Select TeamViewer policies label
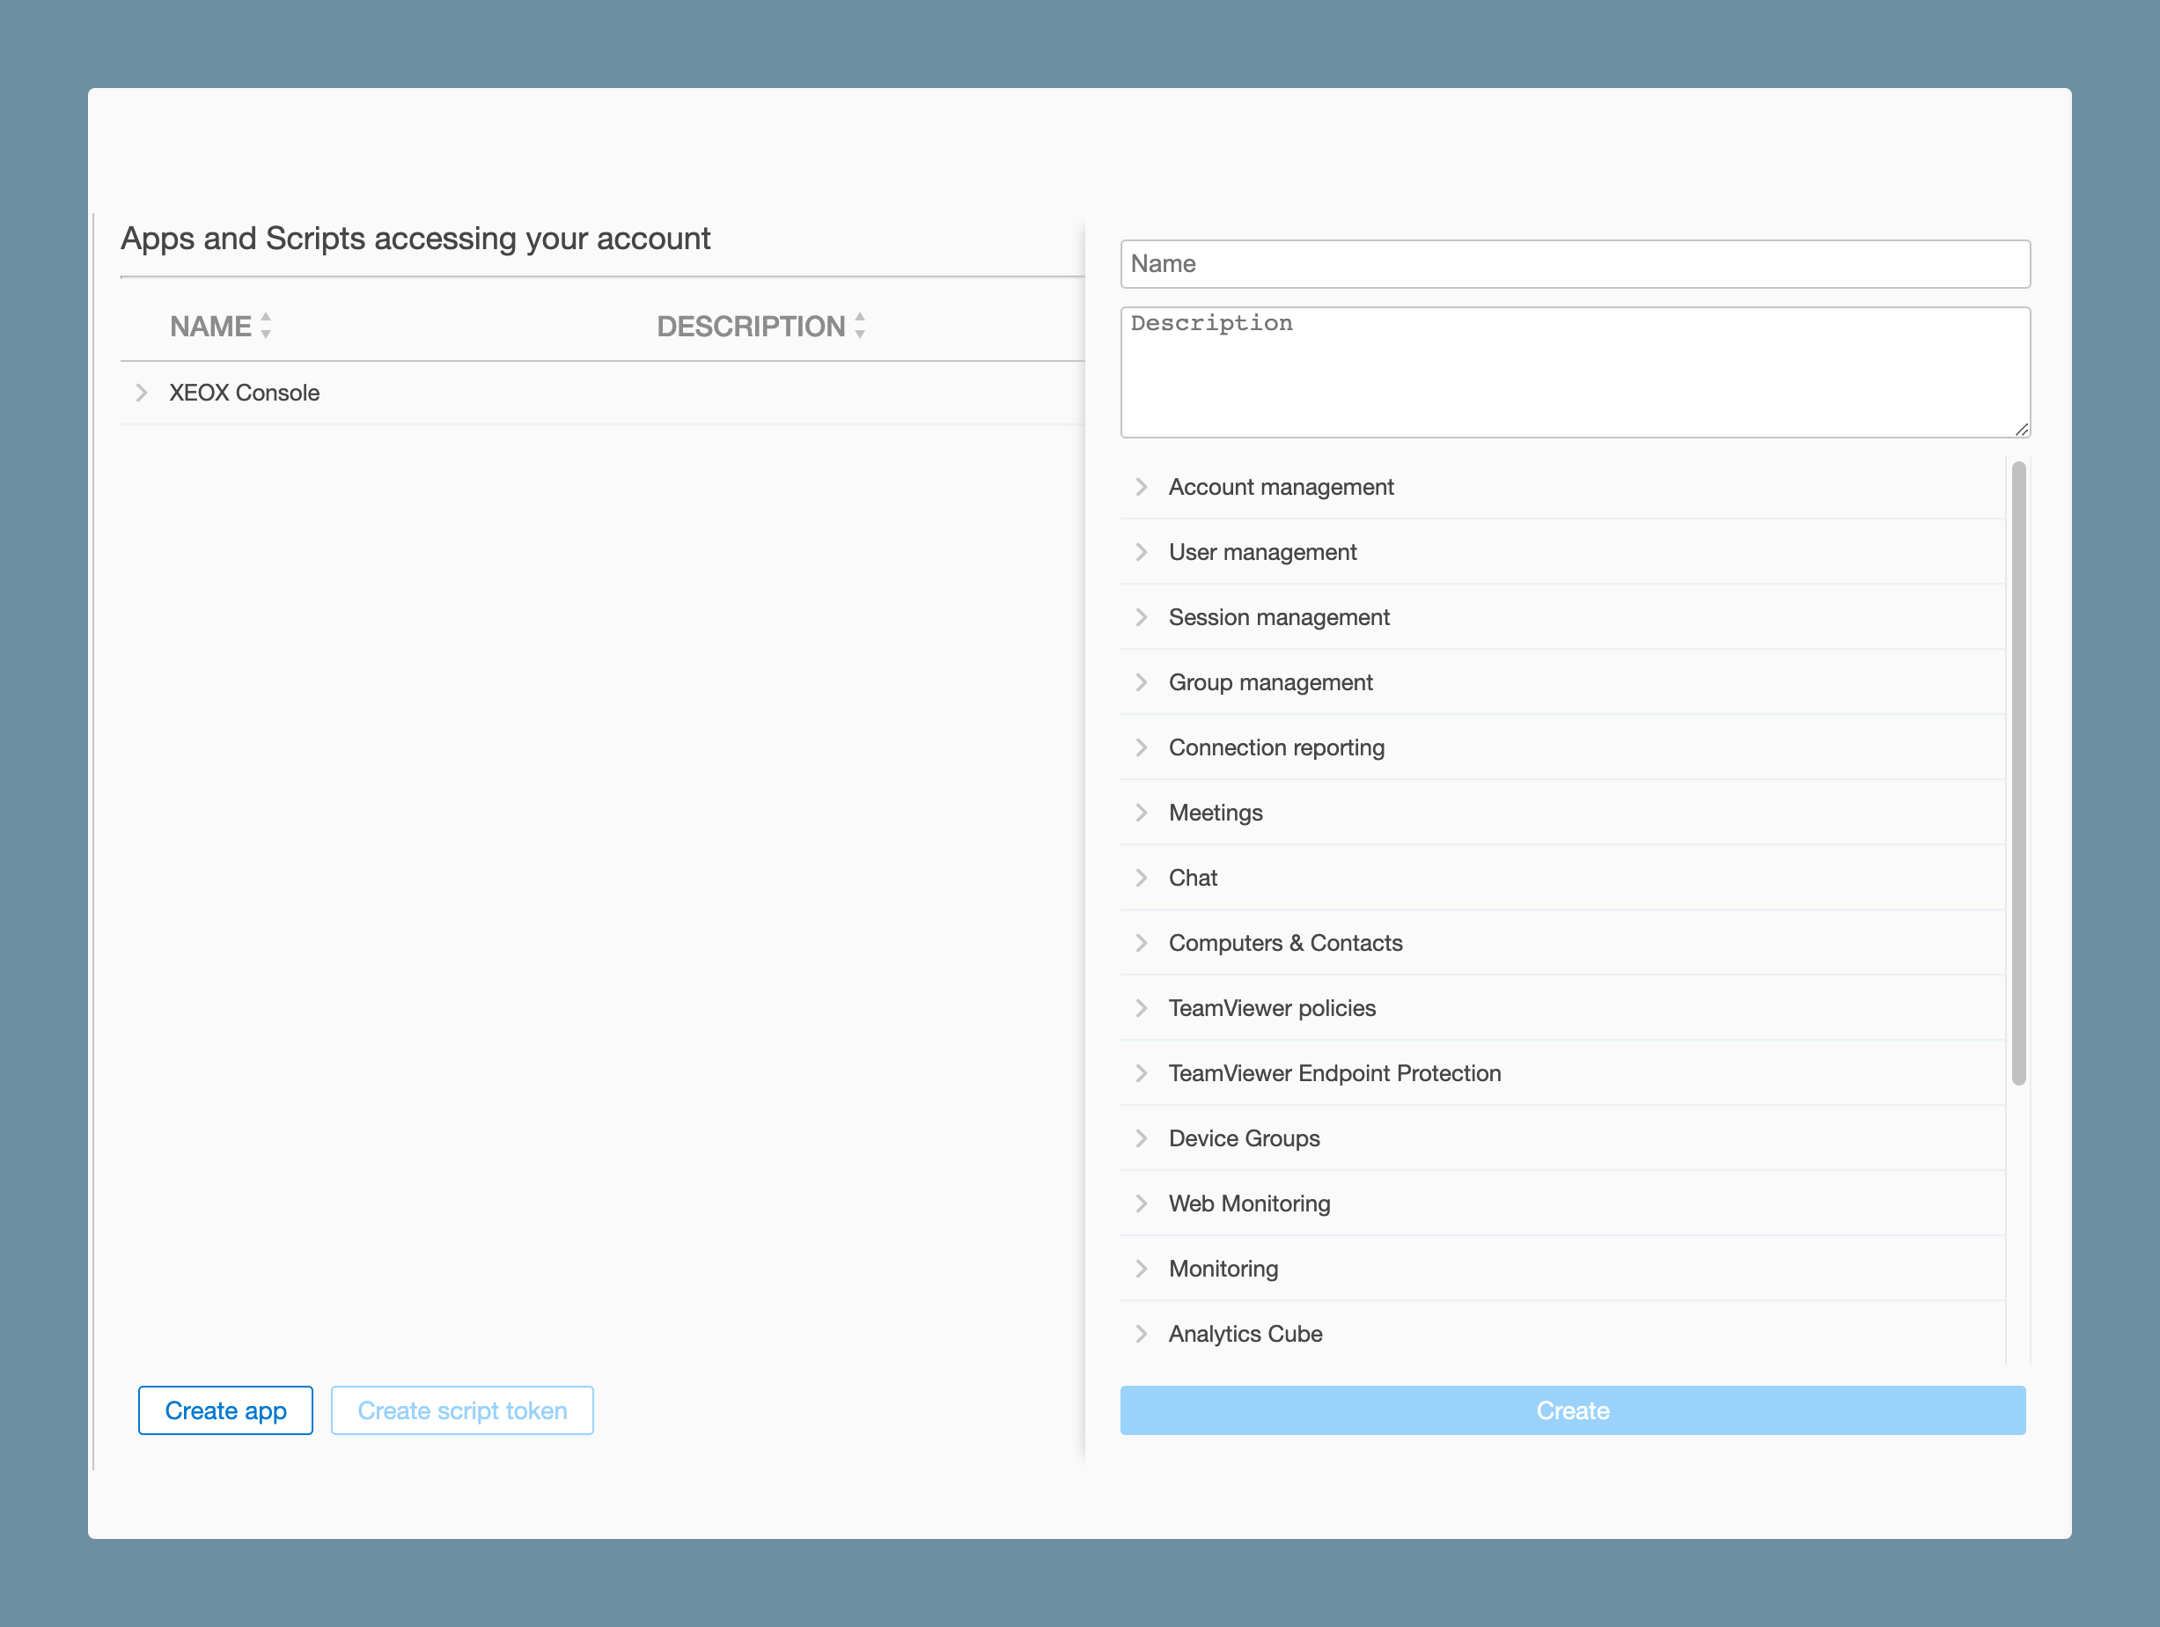This screenshot has height=1627, width=2160. (1273, 1008)
